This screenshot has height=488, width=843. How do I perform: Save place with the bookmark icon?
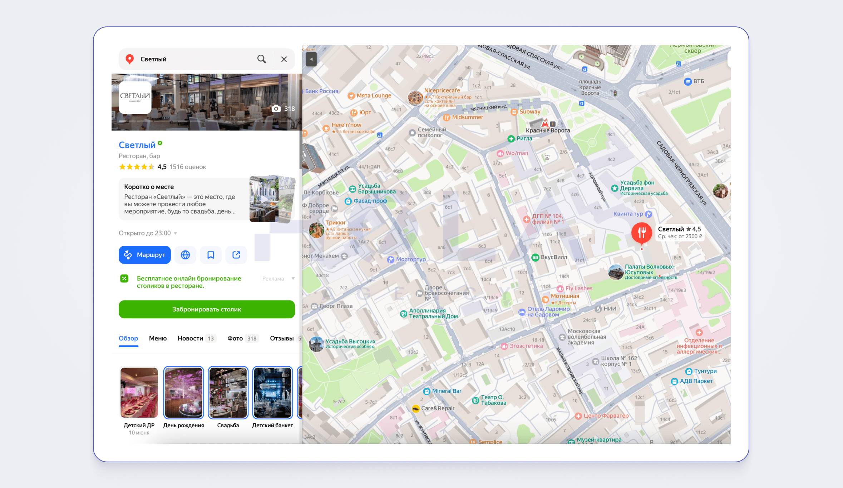(x=211, y=255)
